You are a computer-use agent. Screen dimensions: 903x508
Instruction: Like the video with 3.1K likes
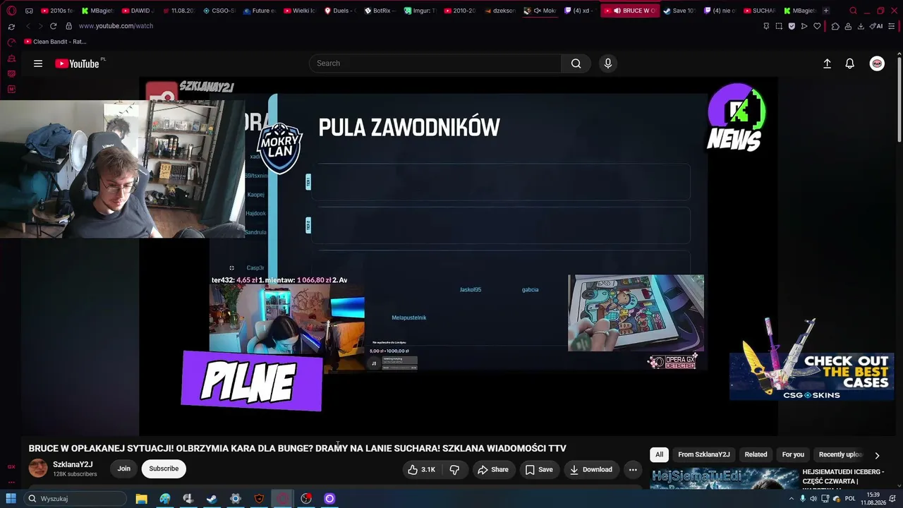click(x=422, y=469)
